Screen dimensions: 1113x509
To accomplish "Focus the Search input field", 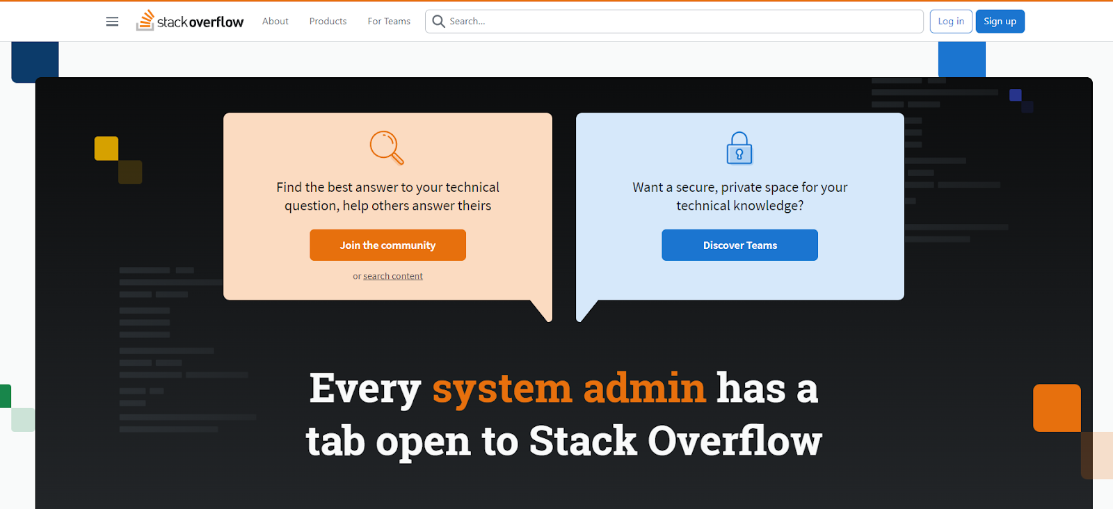I will click(x=674, y=22).
